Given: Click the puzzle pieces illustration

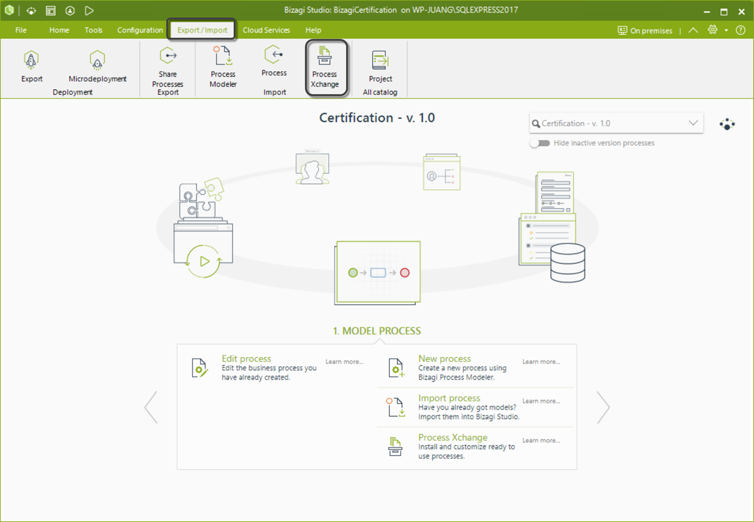Looking at the screenshot, I should pos(201,197).
